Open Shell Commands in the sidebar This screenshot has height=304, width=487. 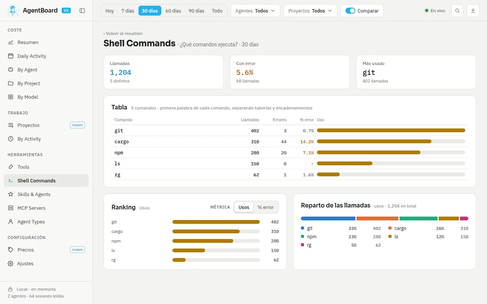click(x=46, y=180)
